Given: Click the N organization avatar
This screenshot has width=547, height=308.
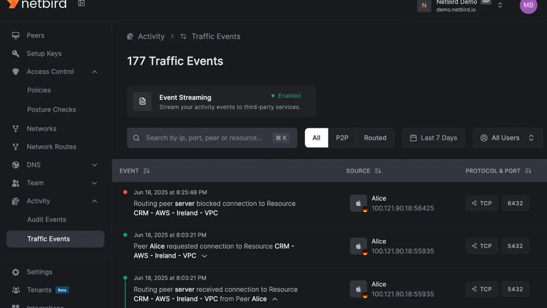Looking at the screenshot, I should 424,5.
